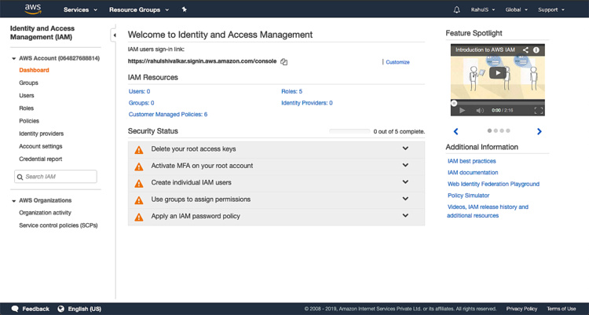Expand Delete your root access keys
Image resolution: width=589 pixels, height=315 pixels.
coord(405,148)
